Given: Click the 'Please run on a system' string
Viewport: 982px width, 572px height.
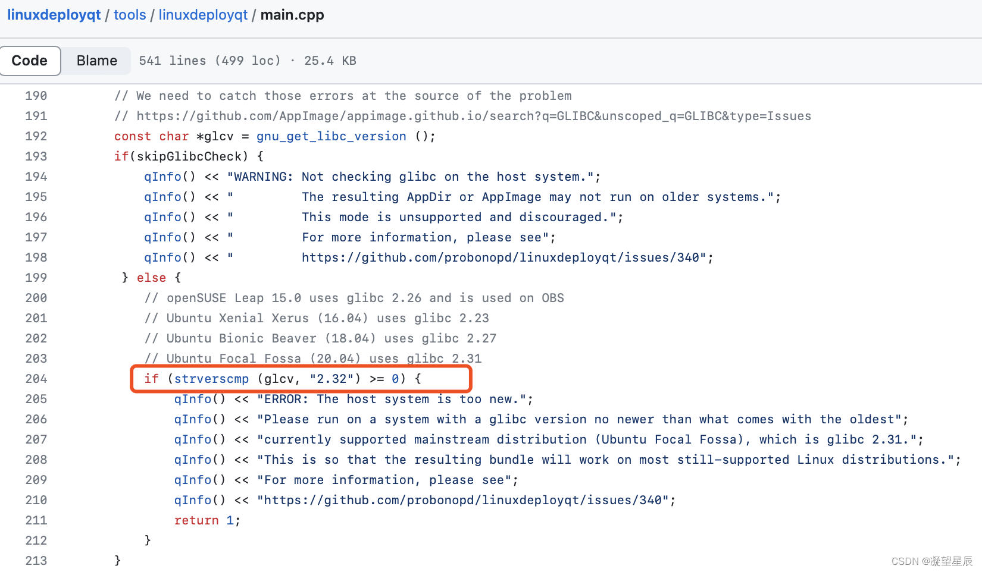Looking at the screenshot, I should (580, 419).
